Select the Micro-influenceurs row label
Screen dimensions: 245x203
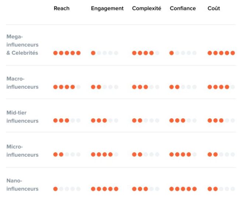click(23, 151)
